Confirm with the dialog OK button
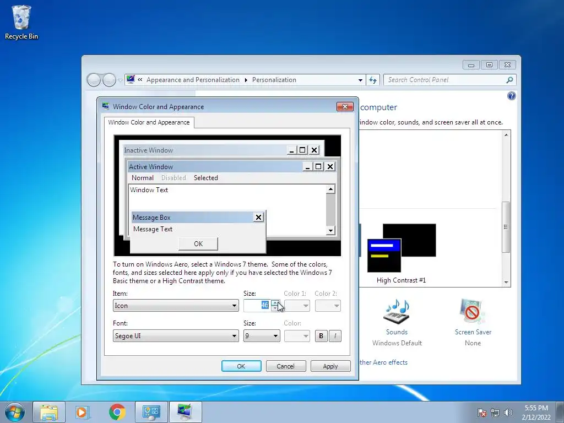This screenshot has height=423, width=564. coord(241,366)
